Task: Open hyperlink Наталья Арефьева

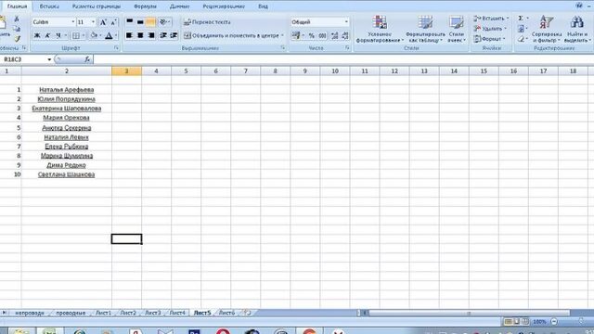Action: coord(67,90)
